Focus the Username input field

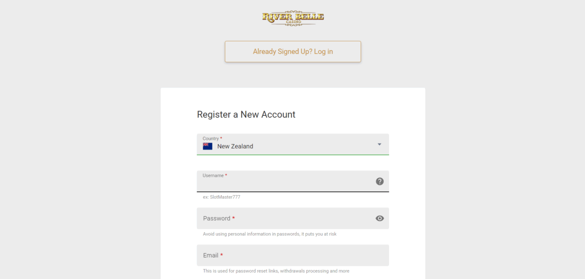[x=285, y=184]
